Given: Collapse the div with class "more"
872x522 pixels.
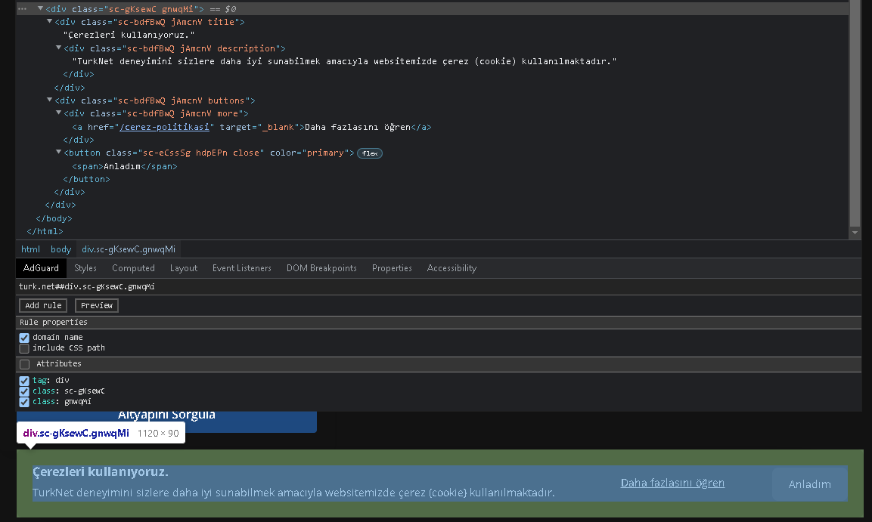Looking at the screenshot, I should click(58, 113).
